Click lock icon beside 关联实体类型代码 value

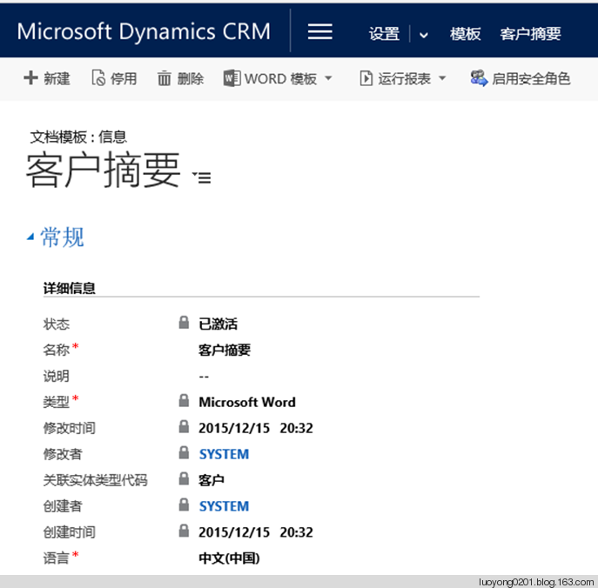tap(184, 478)
